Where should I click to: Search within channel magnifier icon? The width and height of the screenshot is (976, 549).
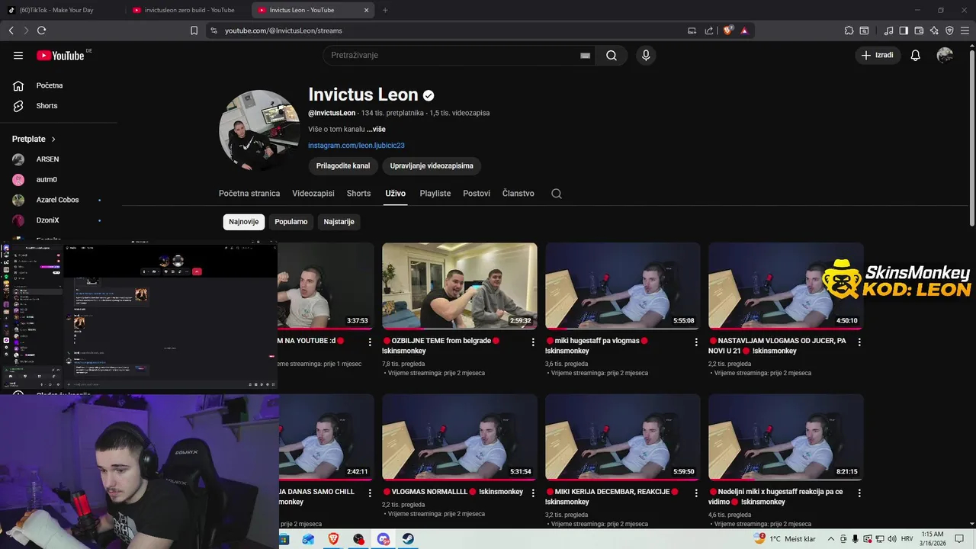557,194
